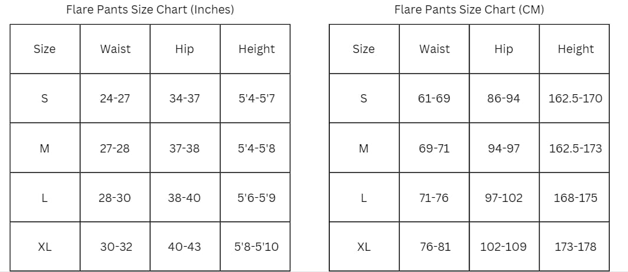Click hip value 102-109
Screen dimensions: 628x272
click(x=504, y=247)
